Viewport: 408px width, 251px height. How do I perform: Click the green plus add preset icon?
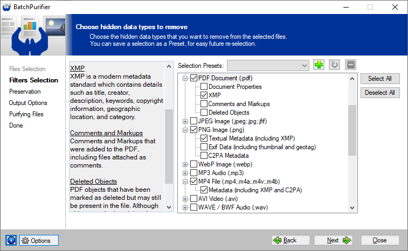(x=319, y=65)
